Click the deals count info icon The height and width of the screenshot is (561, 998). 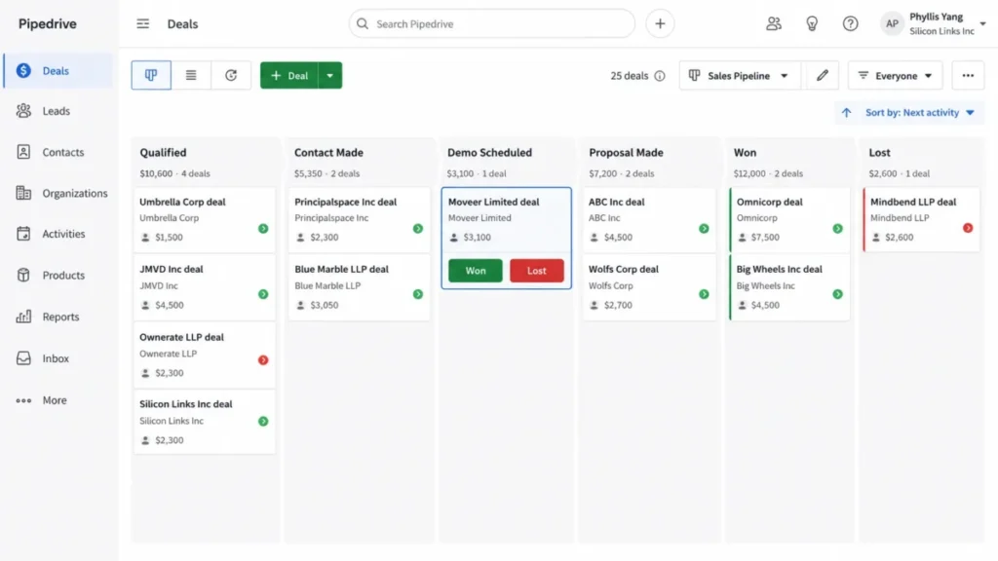(x=660, y=76)
